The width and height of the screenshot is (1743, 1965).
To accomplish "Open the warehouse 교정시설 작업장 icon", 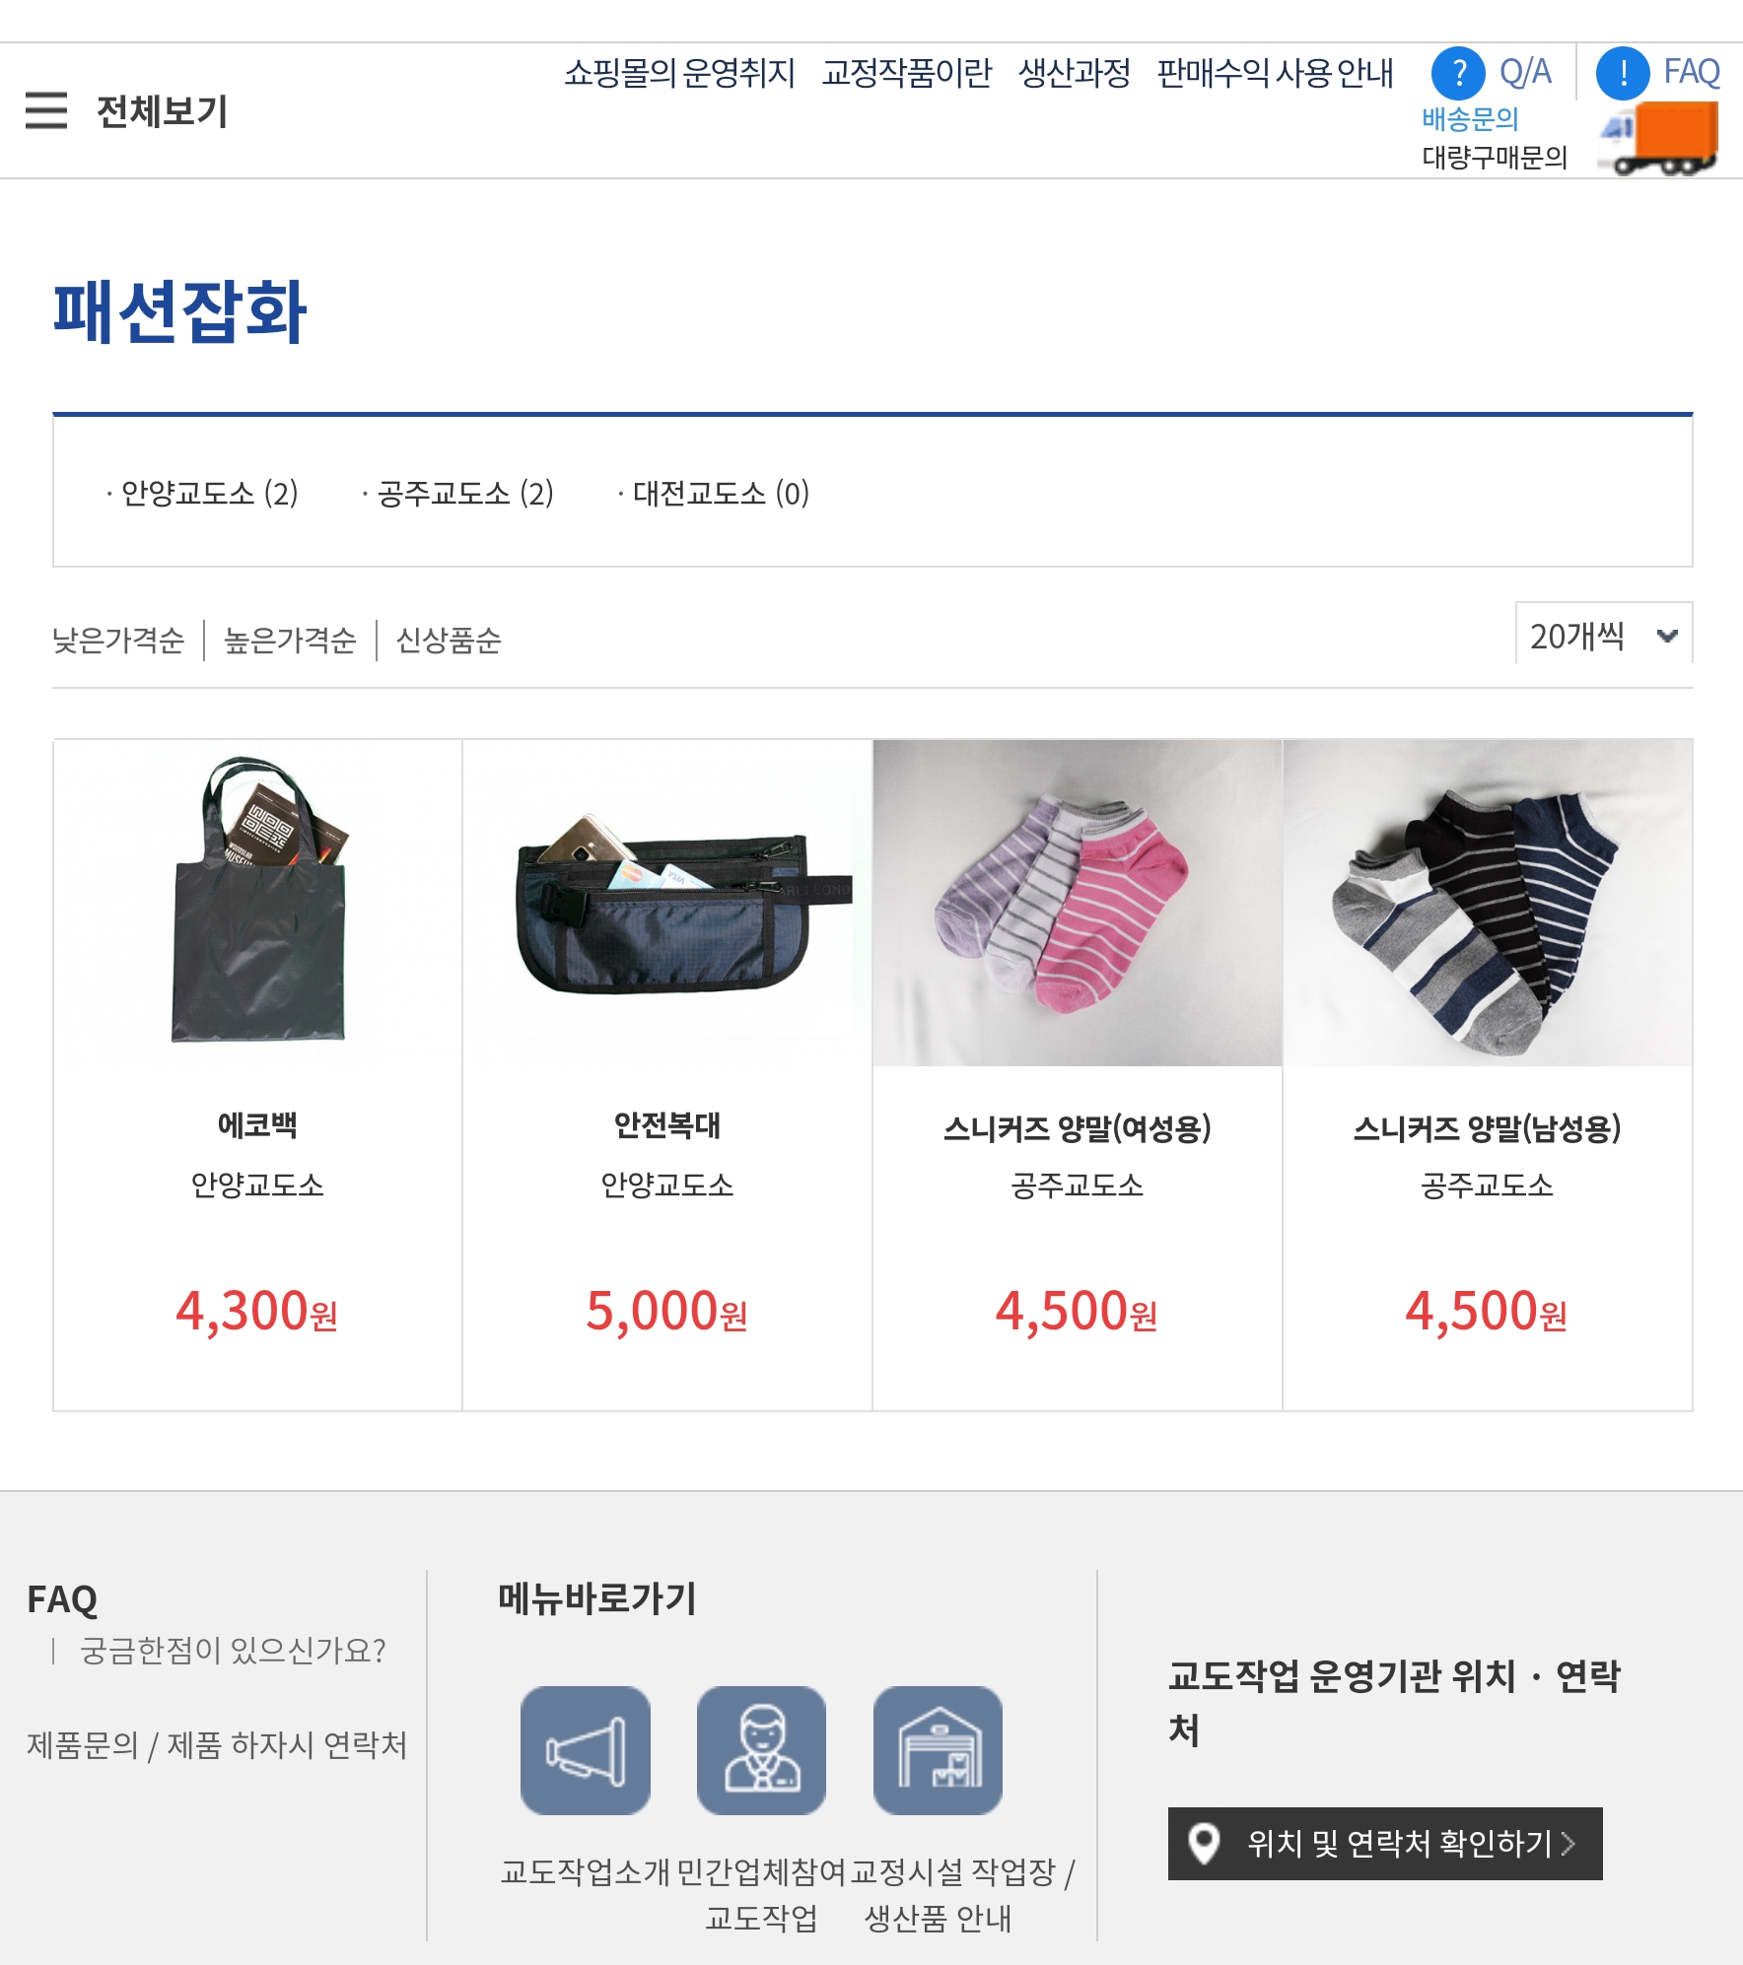I will (x=938, y=1750).
